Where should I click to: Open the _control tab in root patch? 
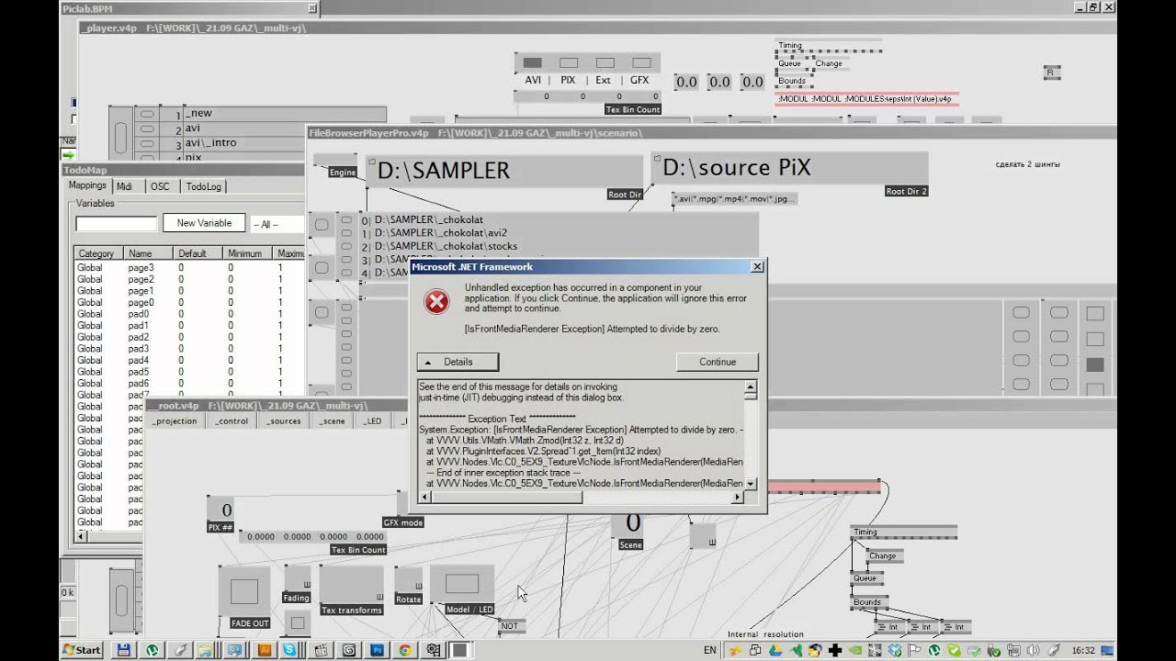coord(231,421)
